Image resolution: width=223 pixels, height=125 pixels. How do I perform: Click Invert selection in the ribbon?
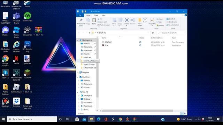pyautogui.click(x=173, y=25)
